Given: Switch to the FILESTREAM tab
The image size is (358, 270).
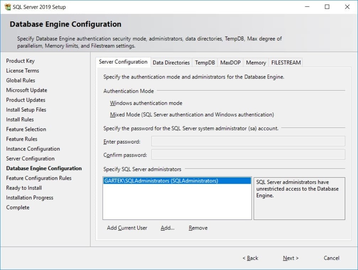Looking at the screenshot, I should click(x=285, y=62).
